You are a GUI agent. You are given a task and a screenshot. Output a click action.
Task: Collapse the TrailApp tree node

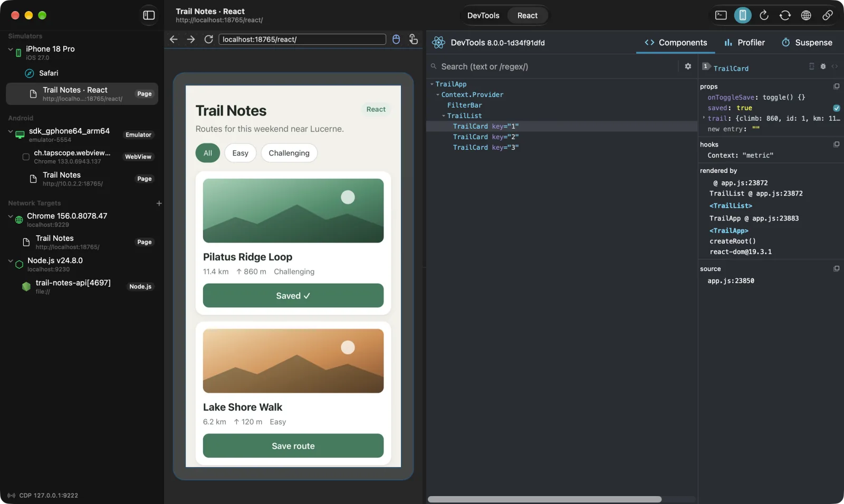432,84
